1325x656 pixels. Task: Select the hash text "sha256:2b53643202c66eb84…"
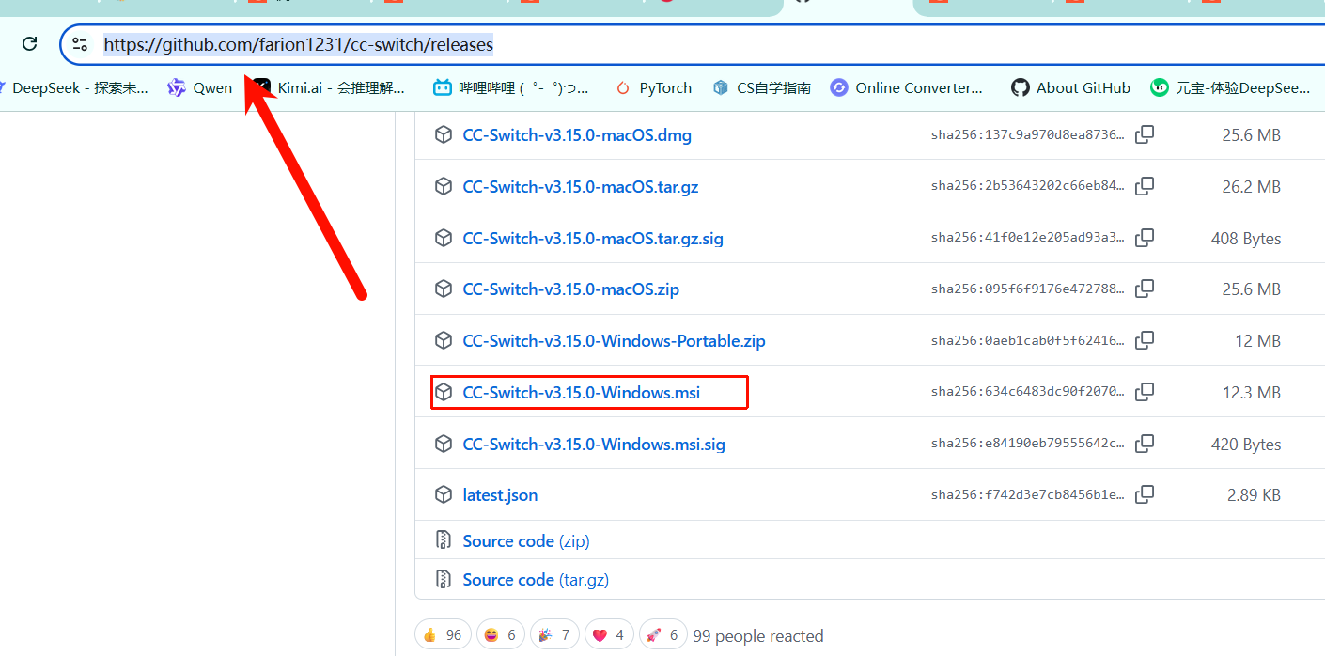(x=1028, y=186)
